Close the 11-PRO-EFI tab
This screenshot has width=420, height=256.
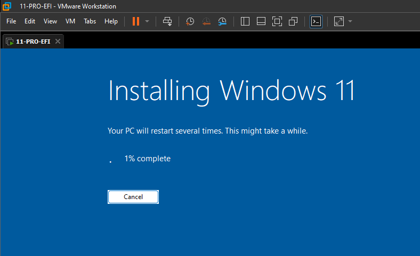pos(58,41)
